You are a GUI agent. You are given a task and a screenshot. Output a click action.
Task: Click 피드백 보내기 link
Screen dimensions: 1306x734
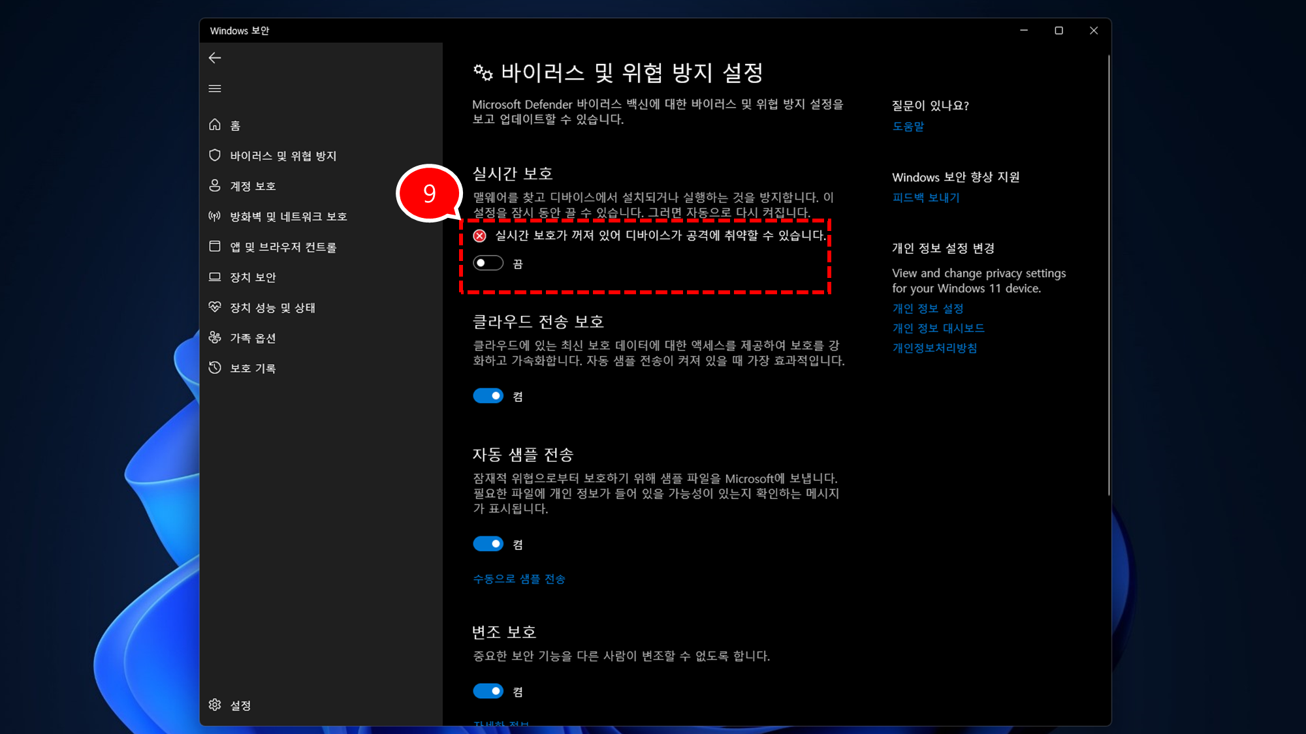925,198
